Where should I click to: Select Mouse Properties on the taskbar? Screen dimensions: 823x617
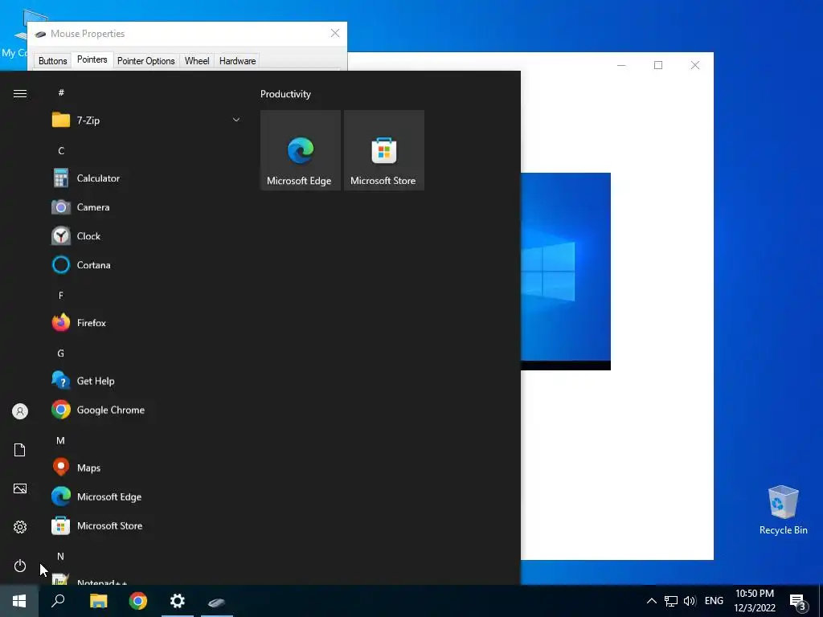click(x=217, y=601)
